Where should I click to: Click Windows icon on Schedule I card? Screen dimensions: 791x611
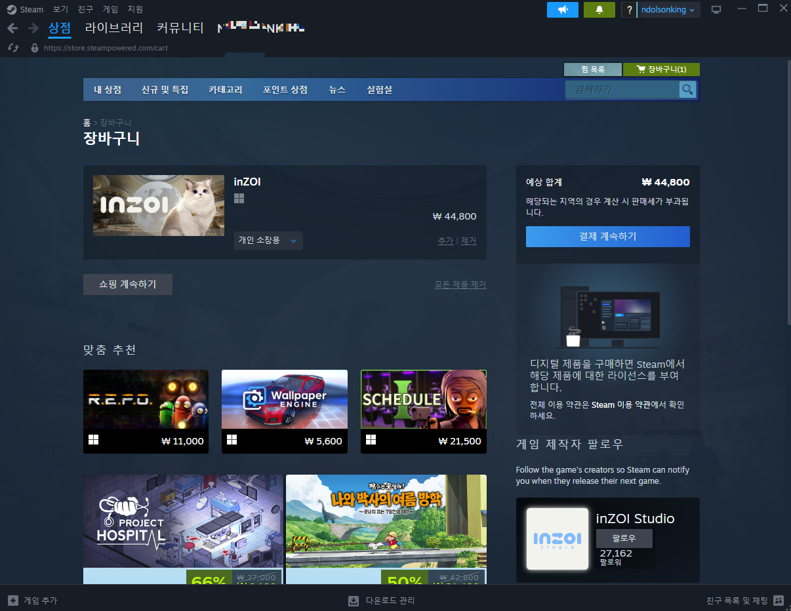pyautogui.click(x=371, y=440)
